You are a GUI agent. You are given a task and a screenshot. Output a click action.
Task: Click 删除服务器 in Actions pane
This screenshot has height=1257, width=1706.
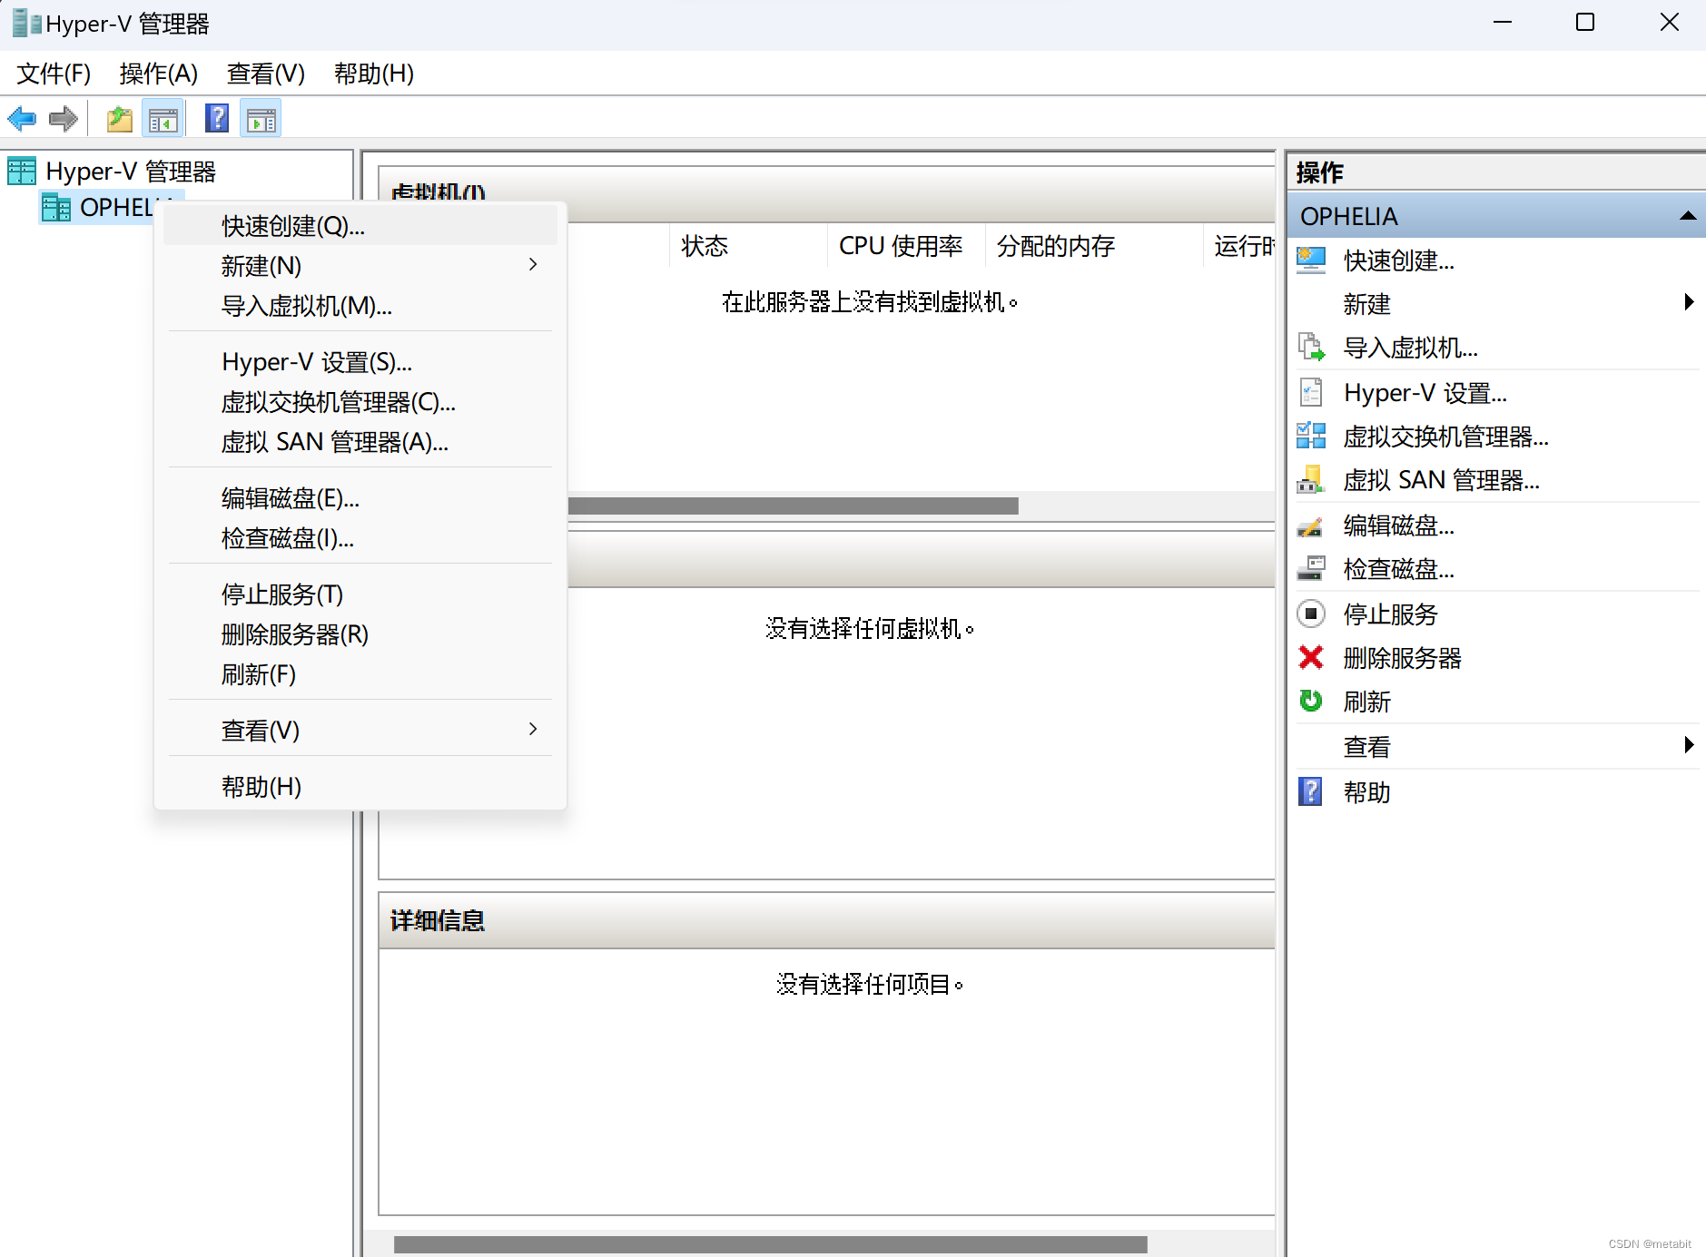[1403, 658]
